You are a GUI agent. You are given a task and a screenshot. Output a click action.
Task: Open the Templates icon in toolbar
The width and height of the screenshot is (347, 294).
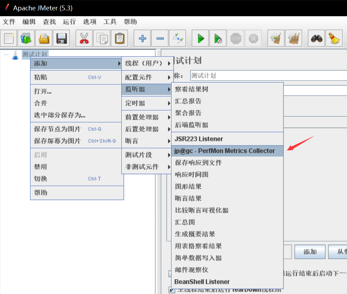tap(27, 38)
